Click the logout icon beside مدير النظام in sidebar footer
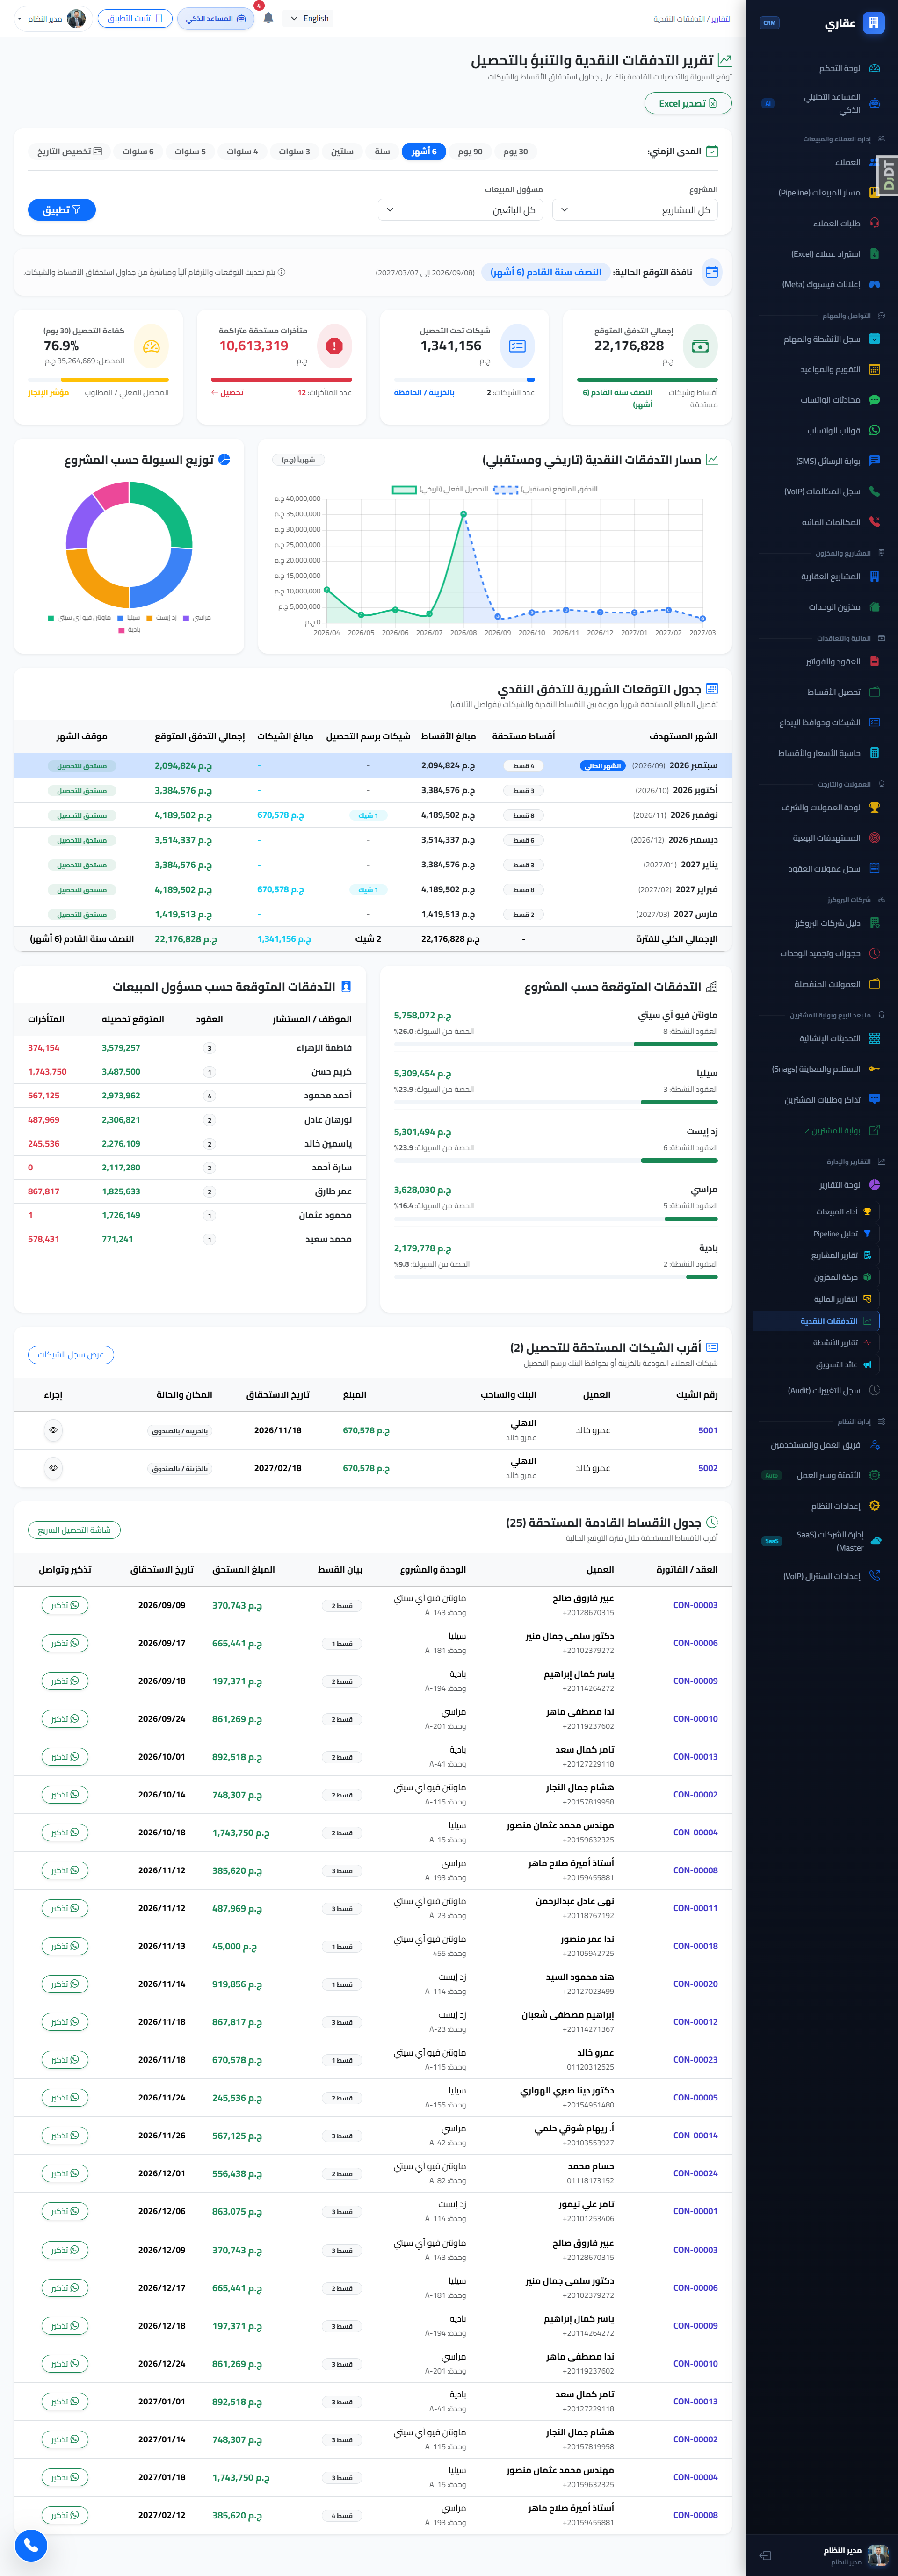The image size is (898, 2576). coord(765,2555)
